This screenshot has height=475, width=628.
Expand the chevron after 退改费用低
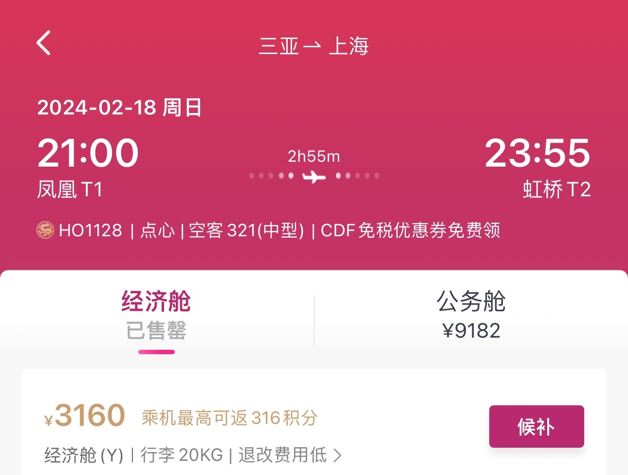[338, 456]
